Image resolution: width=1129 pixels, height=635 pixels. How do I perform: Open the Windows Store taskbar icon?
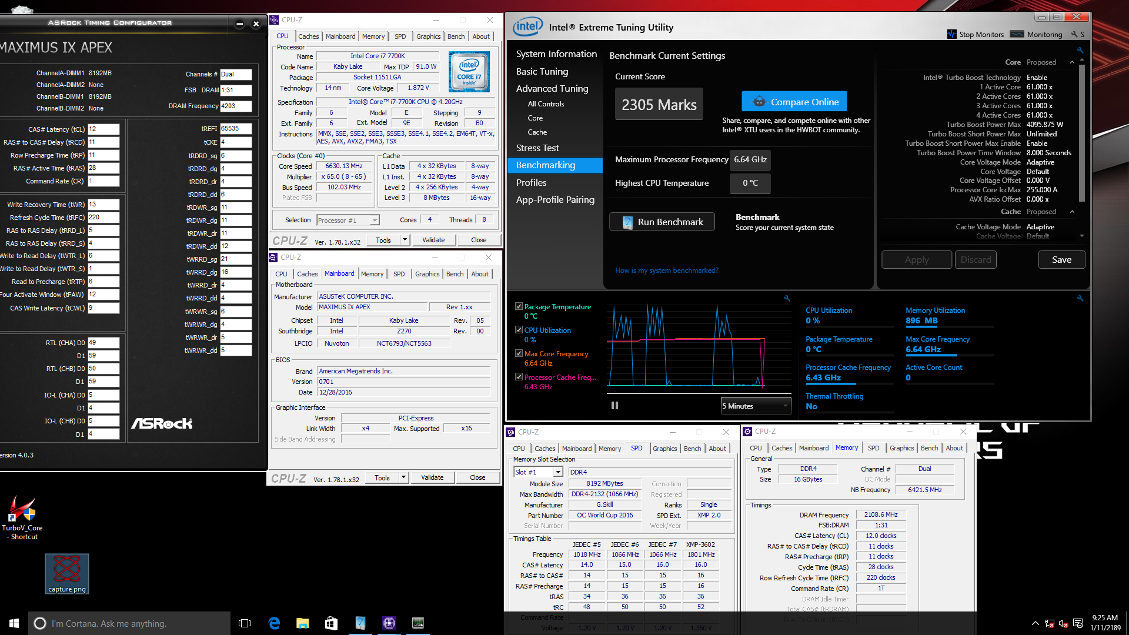pyautogui.click(x=332, y=623)
